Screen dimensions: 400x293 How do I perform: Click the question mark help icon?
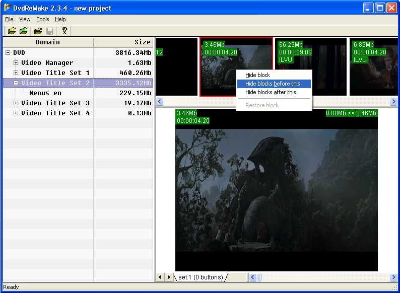coord(64,31)
